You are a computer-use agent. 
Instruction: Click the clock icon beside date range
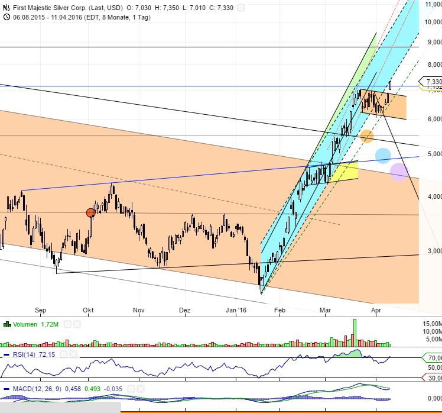tap(6, 17)
